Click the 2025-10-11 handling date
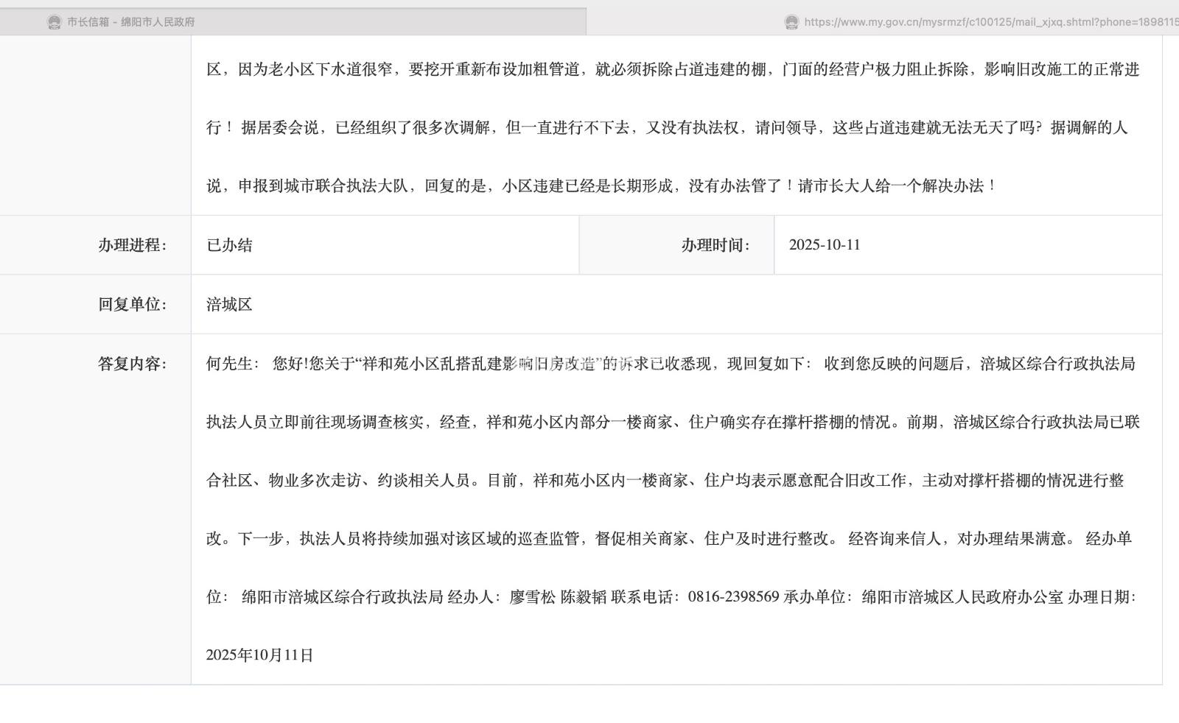1179x723 pixels. [x=825, y=245]
